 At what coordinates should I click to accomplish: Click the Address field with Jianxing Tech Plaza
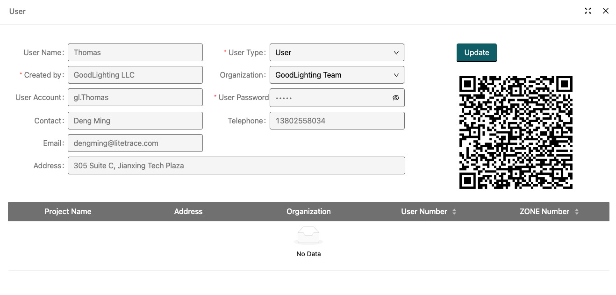pyautogui.click(x=236, y=165)
